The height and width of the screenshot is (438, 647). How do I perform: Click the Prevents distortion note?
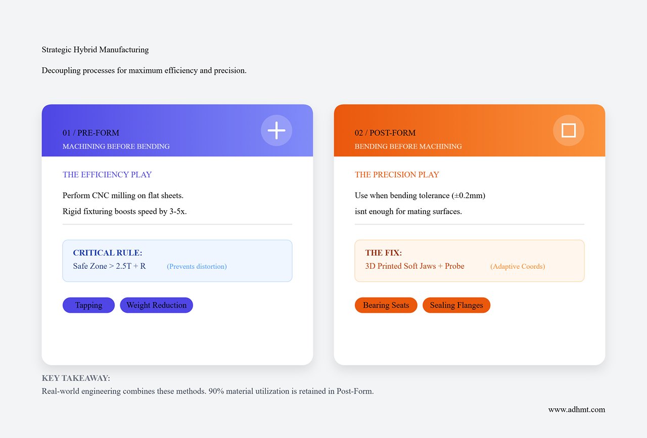coord(197,266)
